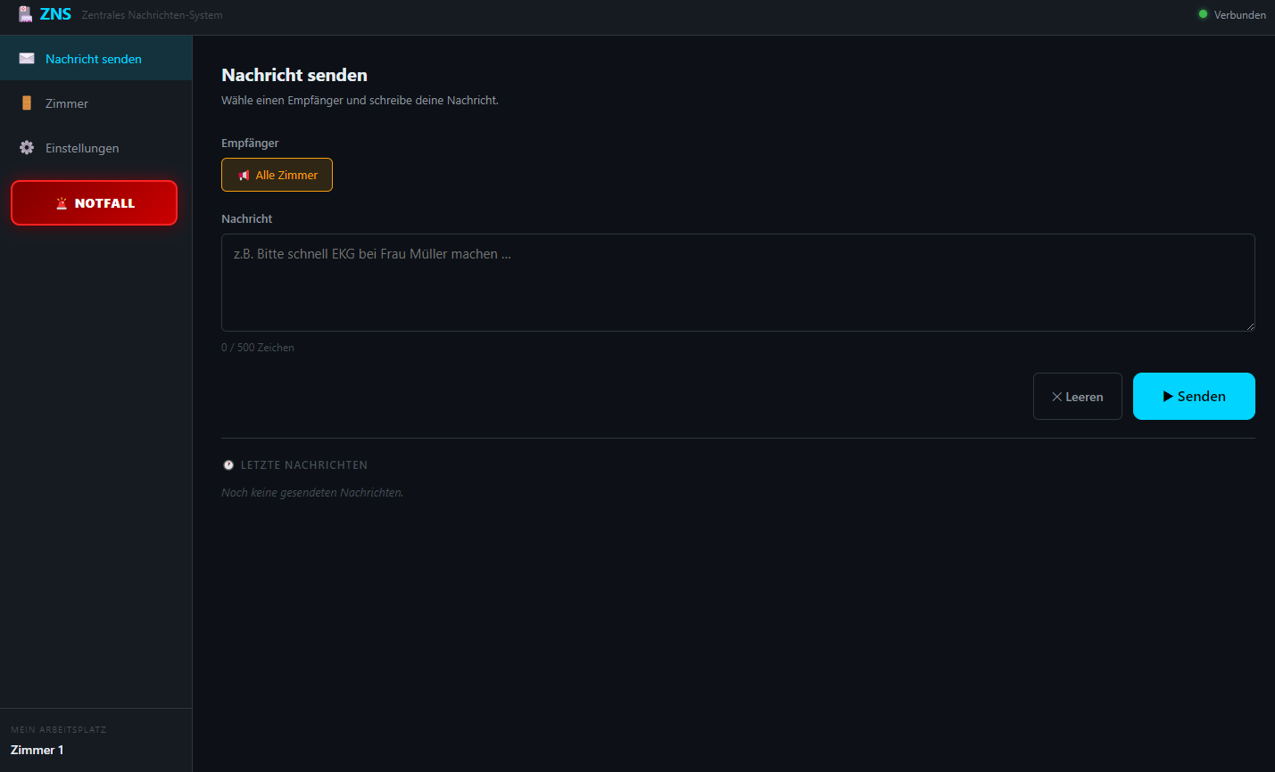This screenshot has height=772, width=1275.
Task: Focus the Nachricht text area
Action: tap(737, 283)
